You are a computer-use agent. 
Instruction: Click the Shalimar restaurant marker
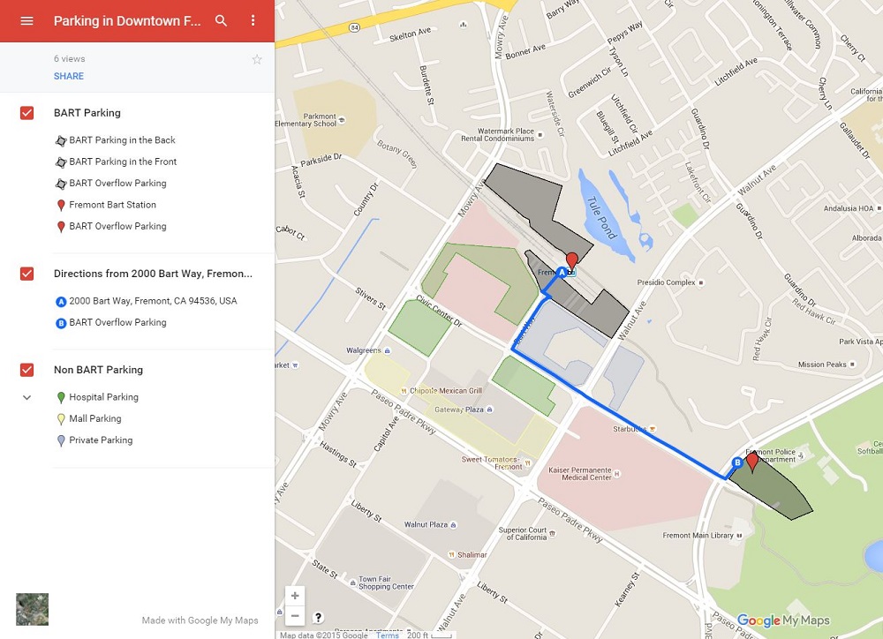(451, 554)
